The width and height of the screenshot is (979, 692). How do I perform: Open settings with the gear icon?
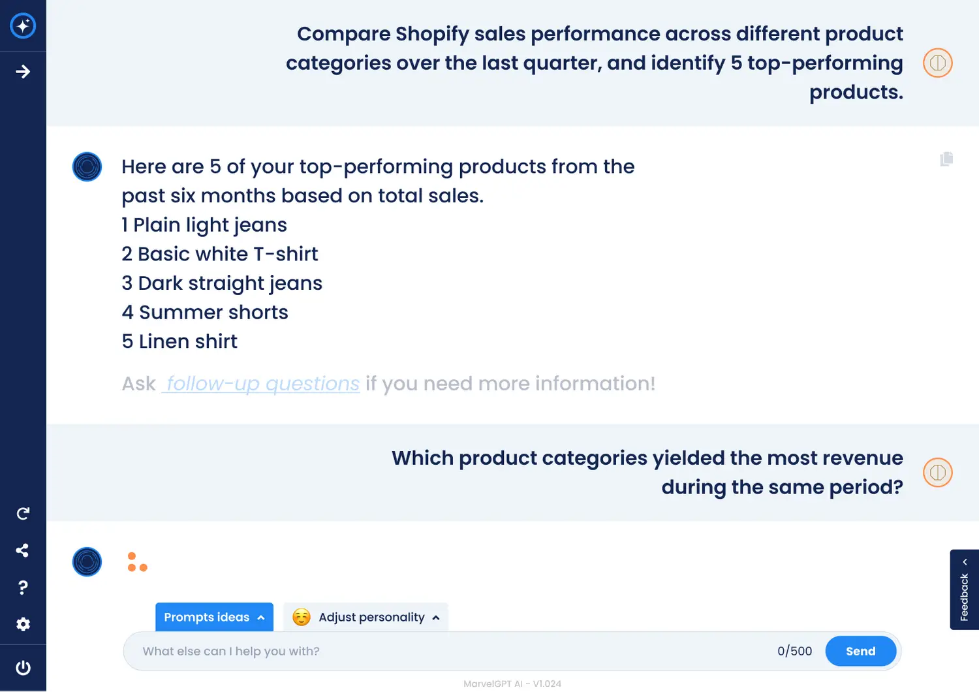point(23,624)
